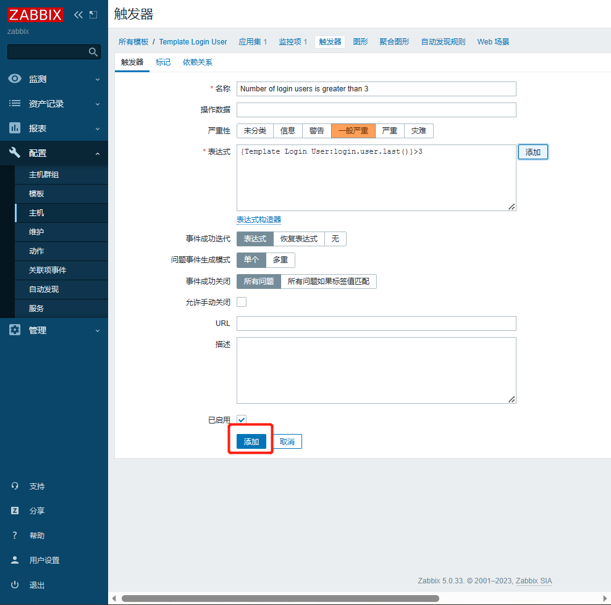Click the list icon beside 资产记录

click(15, 103)
